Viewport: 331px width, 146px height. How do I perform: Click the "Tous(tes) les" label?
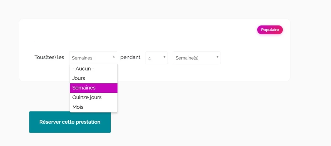[x=49, y=57]
